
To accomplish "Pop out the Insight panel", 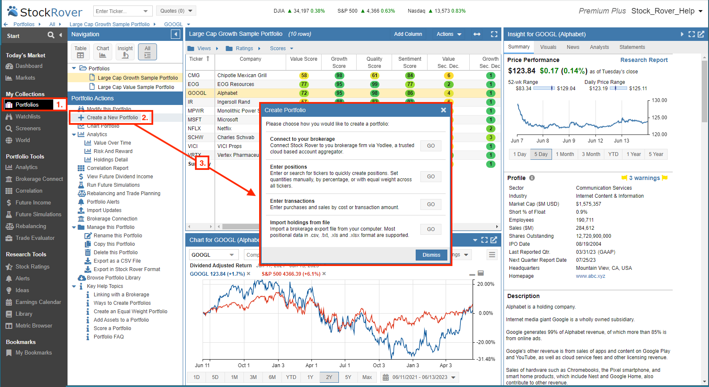I will [x=701, y=34].
